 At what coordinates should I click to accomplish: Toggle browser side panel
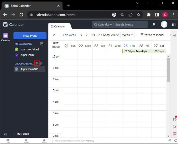(x=157, y=15)
